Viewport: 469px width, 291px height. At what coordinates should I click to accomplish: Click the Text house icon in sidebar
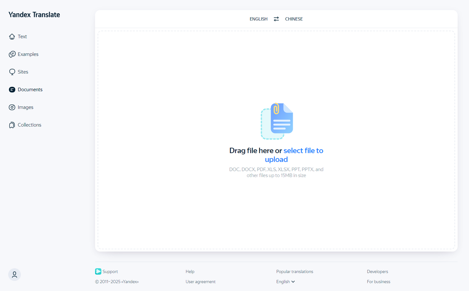(x=12, y=36)
